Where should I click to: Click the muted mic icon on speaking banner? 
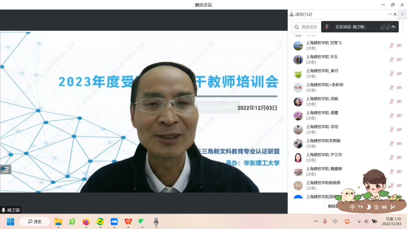coord(327,27)
